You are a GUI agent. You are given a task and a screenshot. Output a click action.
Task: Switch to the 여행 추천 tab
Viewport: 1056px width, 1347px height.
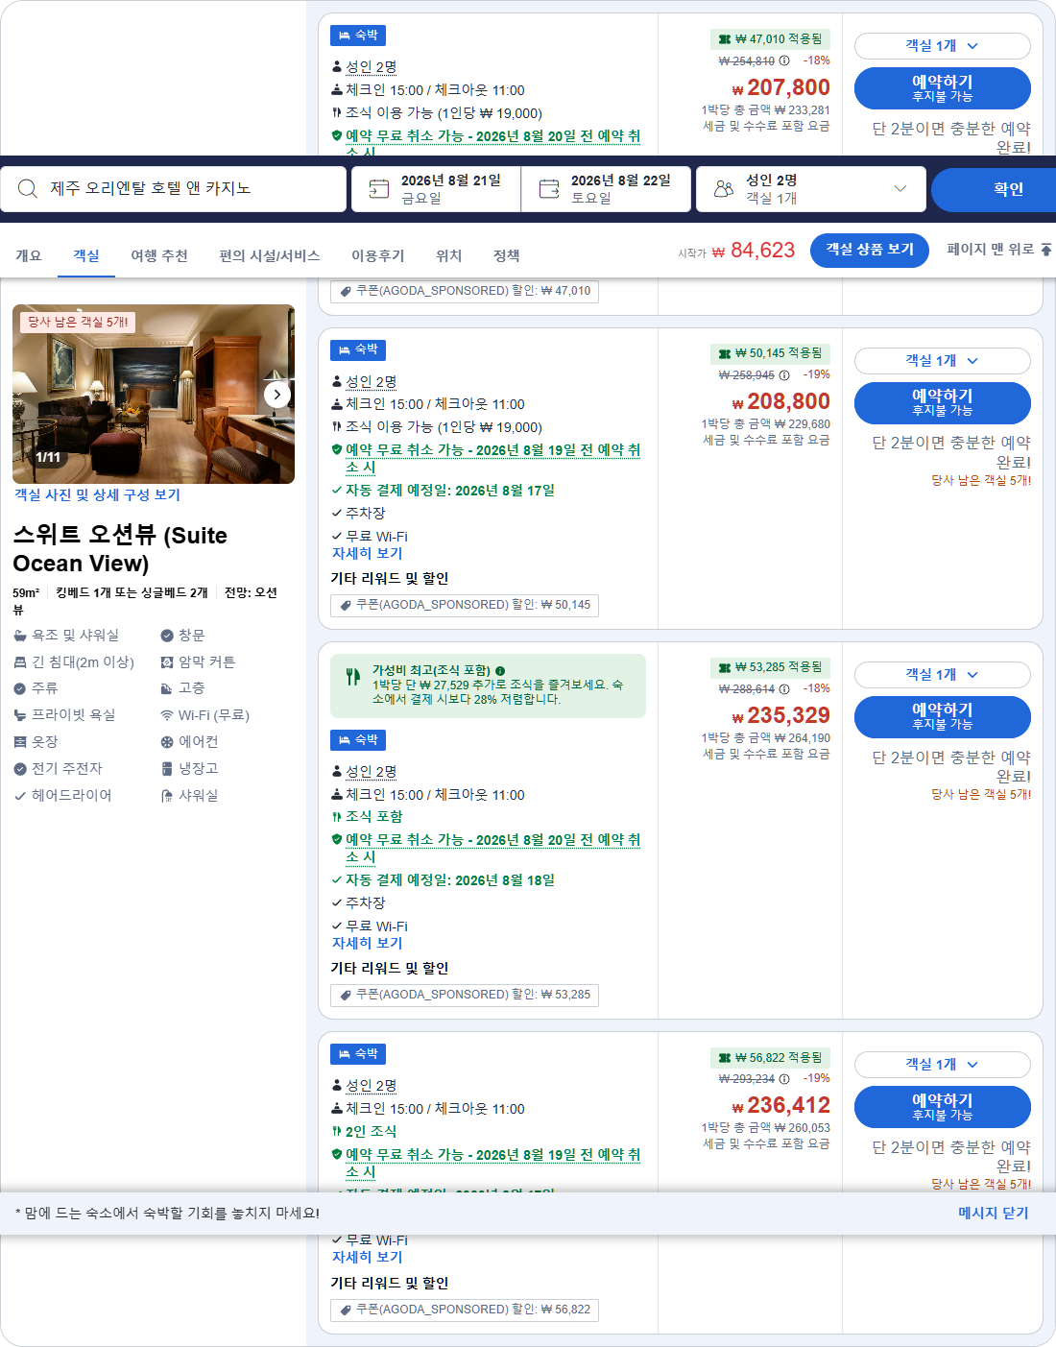click(159, 255)
